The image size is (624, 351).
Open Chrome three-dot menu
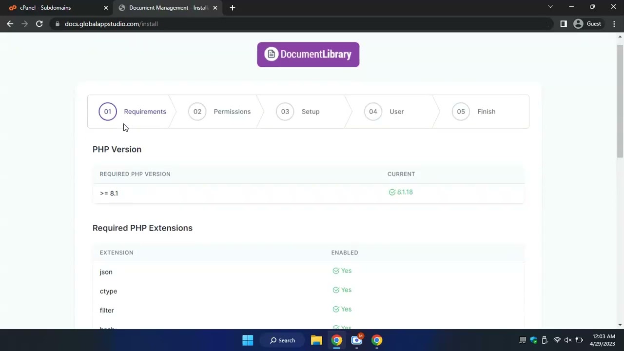pos(613,24)
